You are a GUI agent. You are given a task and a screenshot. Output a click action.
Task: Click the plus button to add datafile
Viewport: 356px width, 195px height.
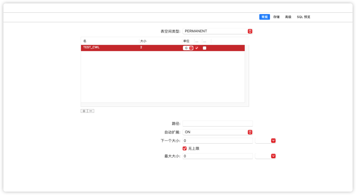tap(84, 111)
